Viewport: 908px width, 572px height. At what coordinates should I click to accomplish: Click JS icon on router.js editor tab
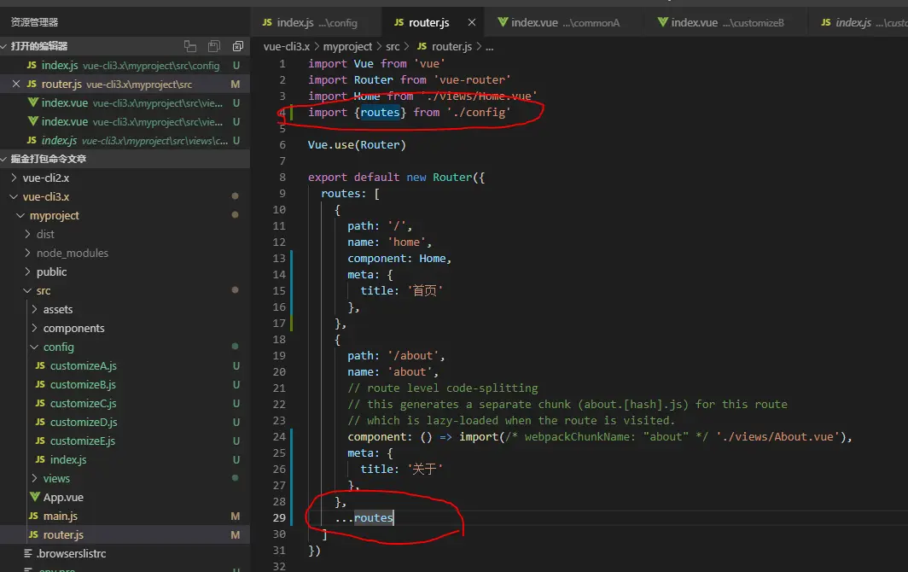pyautogui.click(x=399, y=22)
